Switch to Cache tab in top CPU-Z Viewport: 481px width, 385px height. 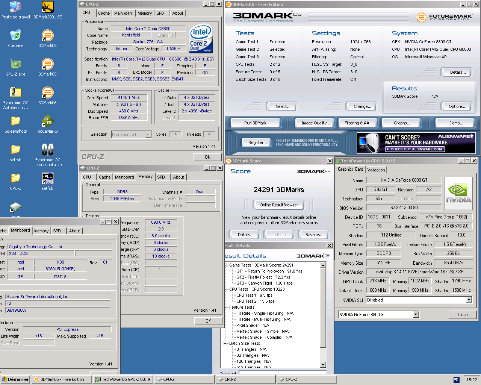point(104,13)
